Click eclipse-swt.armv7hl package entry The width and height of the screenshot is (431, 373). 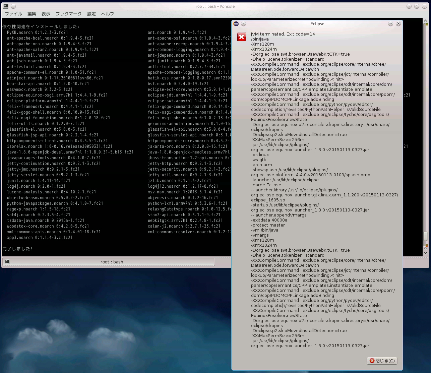click(188, 101)
